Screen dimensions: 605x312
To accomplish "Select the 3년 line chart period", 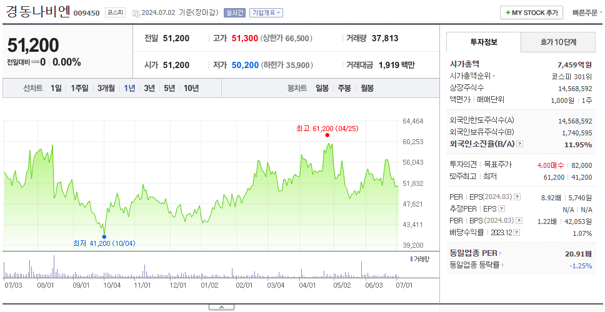I will coord(149,88).
